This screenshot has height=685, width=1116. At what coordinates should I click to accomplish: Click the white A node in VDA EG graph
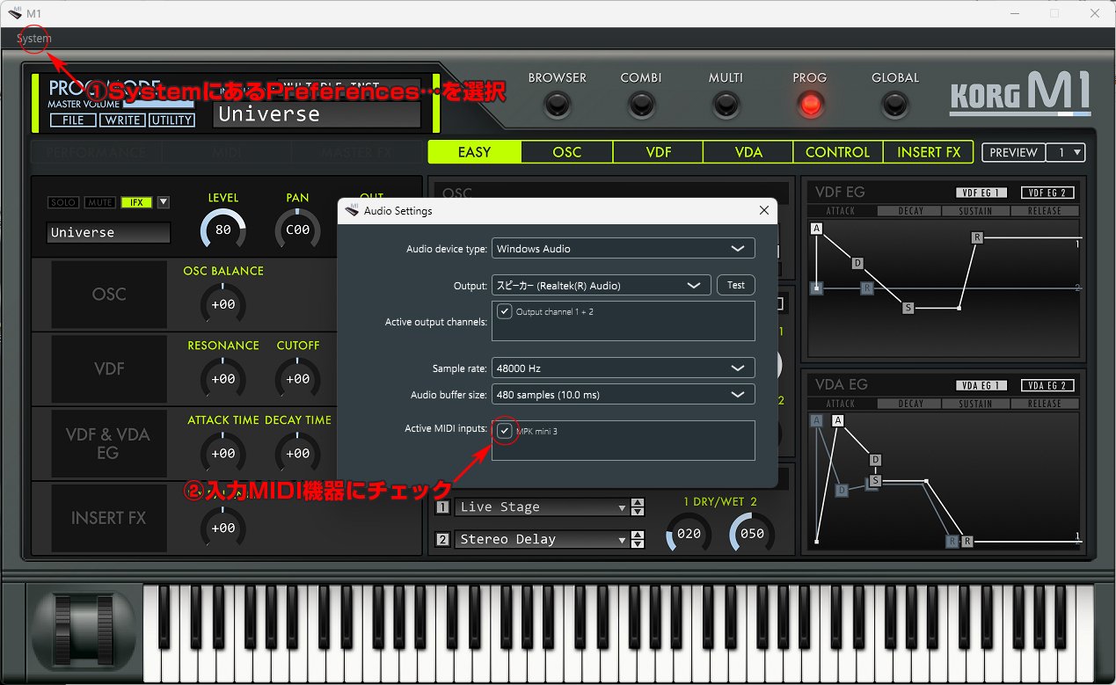pos(838,420)
